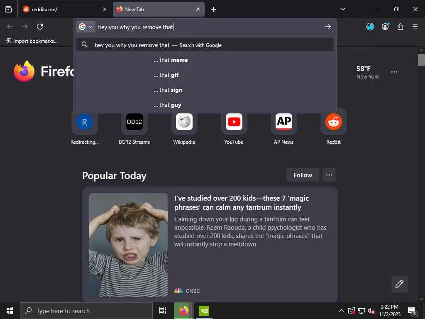Choose the 'that guy' suggestion
Image resolution: width=425 pixels, height=319 pixels.
tap(205, 105)
